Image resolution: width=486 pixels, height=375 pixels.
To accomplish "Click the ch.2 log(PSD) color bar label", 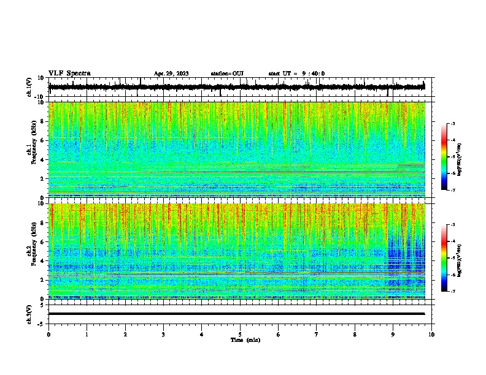I will coord(459,261).
